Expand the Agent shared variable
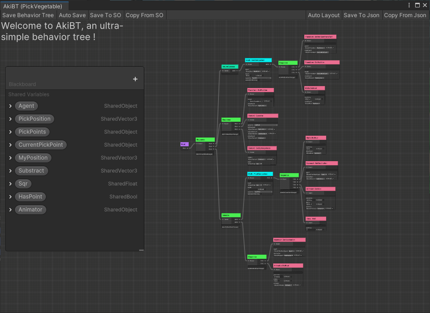Screen dimensions: 430x313 pyautogui.click(x=10, y=106)
